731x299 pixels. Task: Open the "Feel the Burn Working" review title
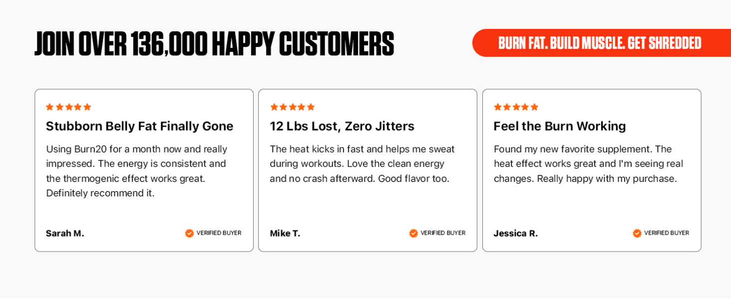pyautogui.click(x=560, y=127)
